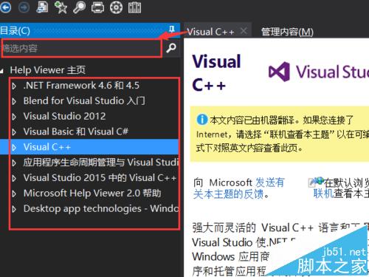Open the 管理内容(M) tab

(287, 32)
